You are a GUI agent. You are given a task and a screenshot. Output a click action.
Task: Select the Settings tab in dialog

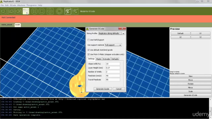tap(91, 59)
